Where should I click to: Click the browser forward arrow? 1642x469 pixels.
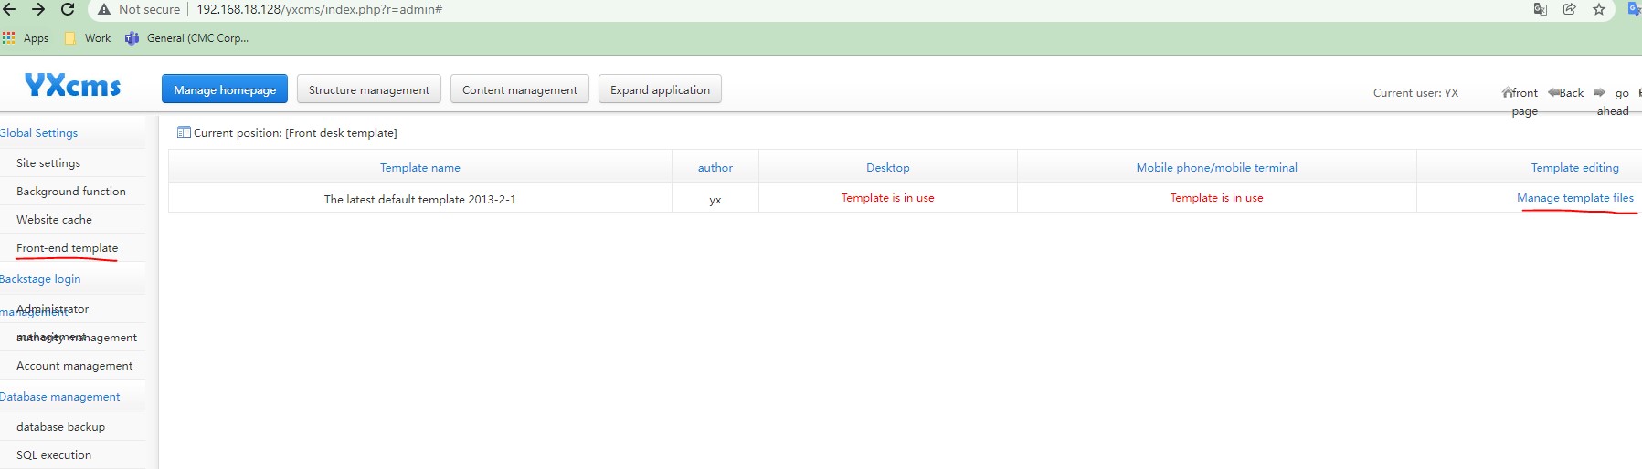tap(38, 9)
